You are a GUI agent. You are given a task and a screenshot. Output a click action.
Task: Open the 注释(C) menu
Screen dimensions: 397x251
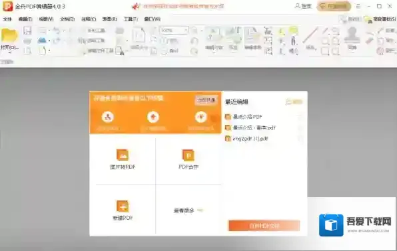tap(89, 19)
